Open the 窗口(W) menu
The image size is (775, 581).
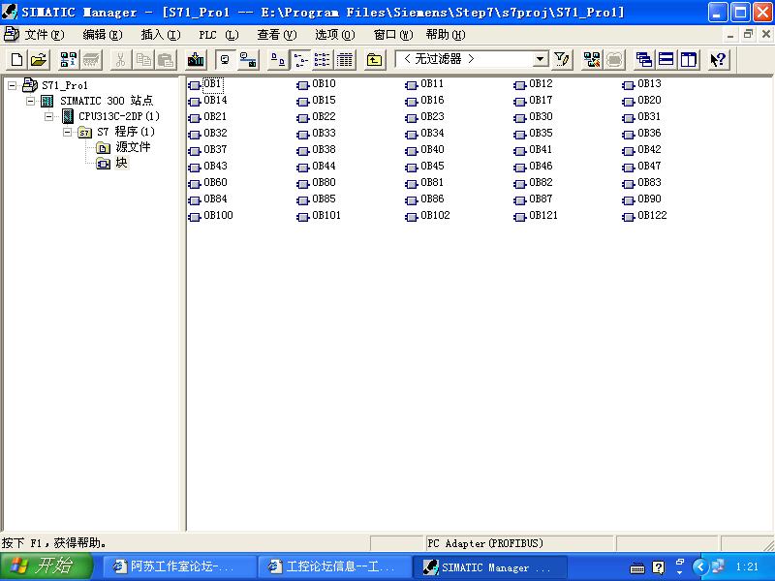pos(393,35)
